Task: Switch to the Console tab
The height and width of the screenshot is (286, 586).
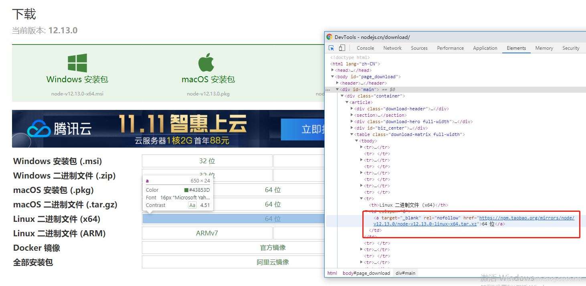Action: (x=366, y=48)
